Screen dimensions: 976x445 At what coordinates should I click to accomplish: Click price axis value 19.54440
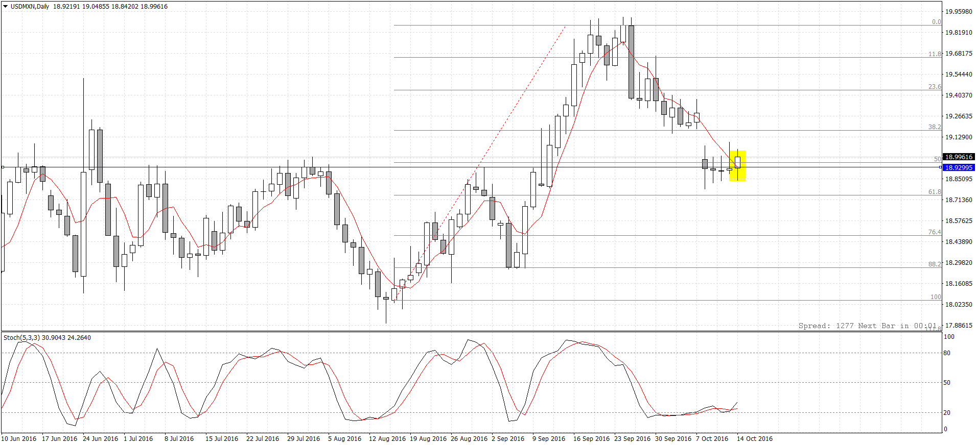(959, 74)
